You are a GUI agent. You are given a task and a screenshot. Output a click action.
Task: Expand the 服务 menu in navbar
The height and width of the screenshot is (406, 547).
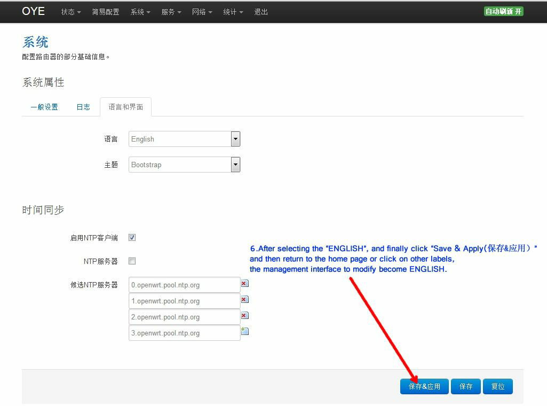pyautogui.click(x=171, y=12)
